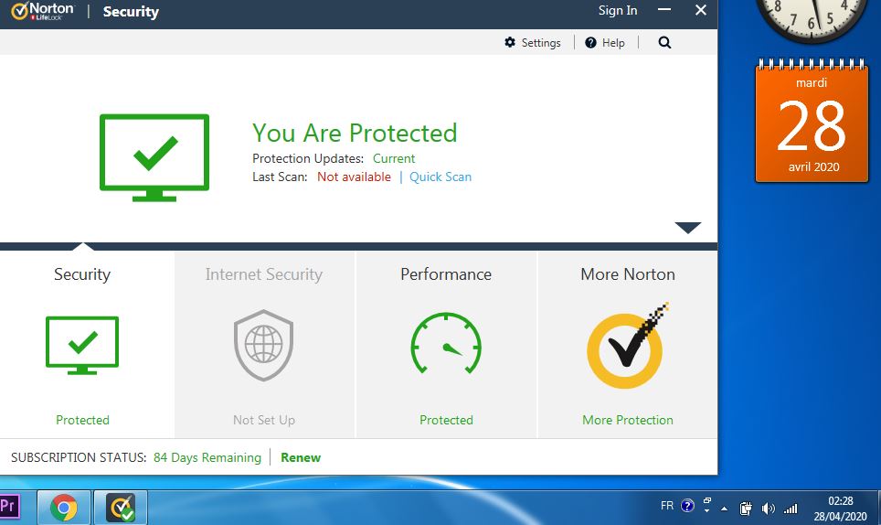Click the Current protection updates status

coord(394,158)
